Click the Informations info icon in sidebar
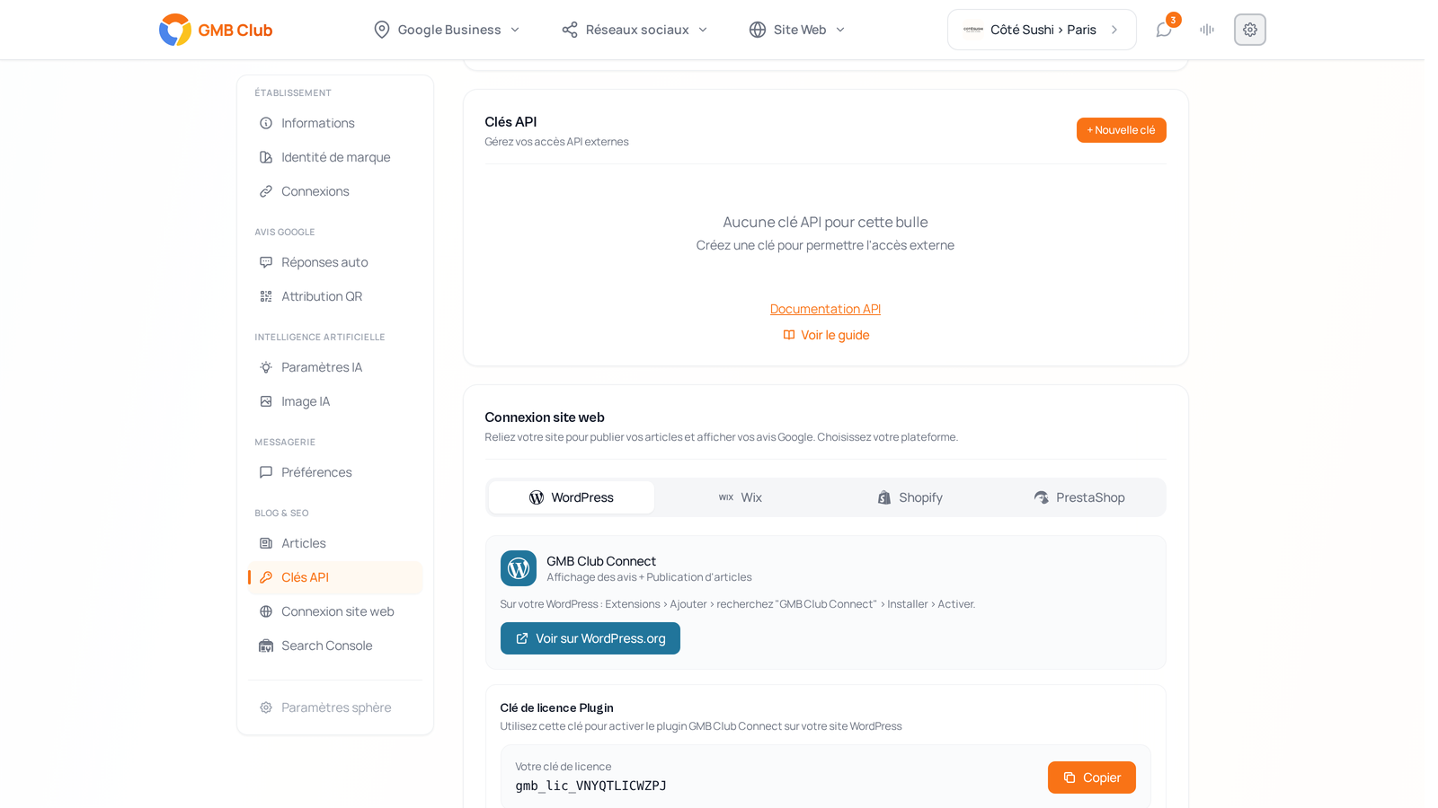The width and height of the screenshot is (1438, 808). (x=266, y=123)
